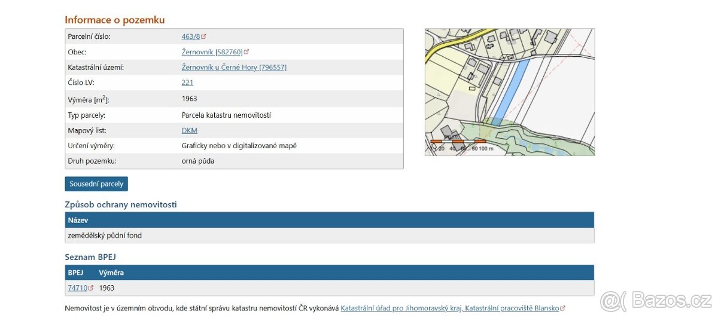Viewport: 718px width, 318px height.
Task: Click the 'Seznam BPEJ' heading
Action: click(90, 257)
